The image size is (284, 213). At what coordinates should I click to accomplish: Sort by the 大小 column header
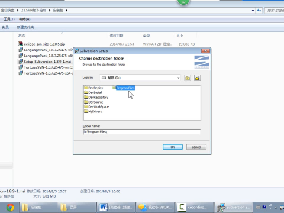click(179, 35)
